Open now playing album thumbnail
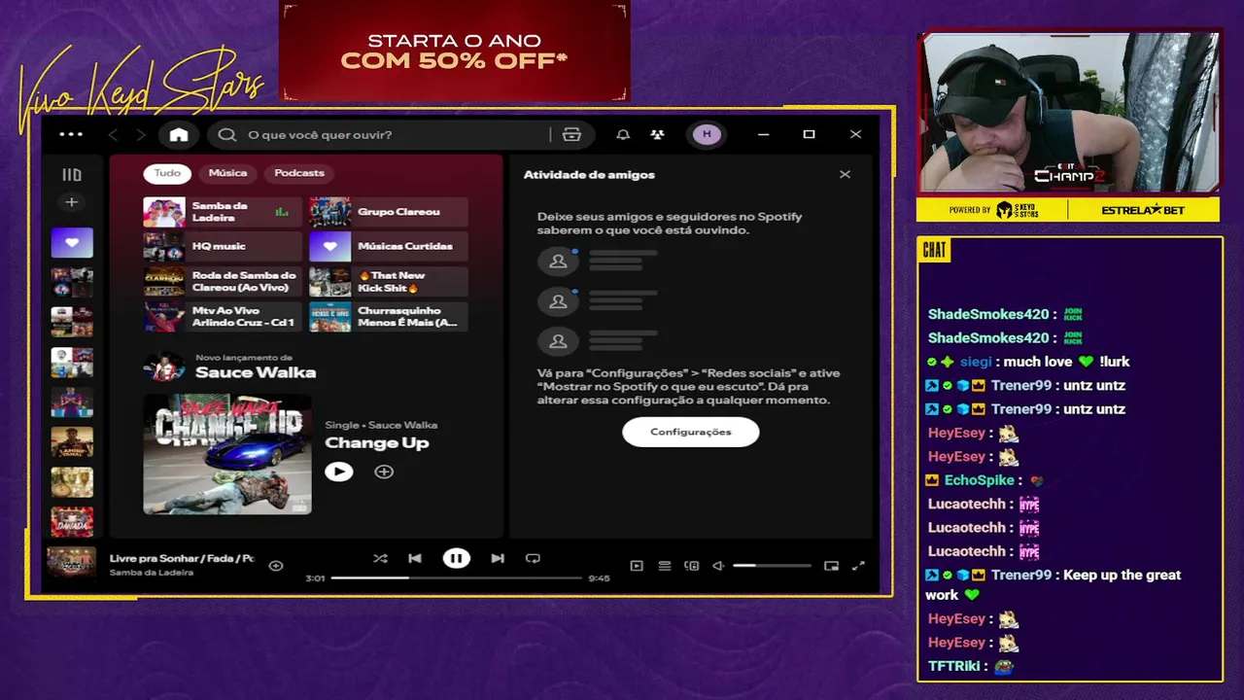1244x700 pixels. (72, 563)
